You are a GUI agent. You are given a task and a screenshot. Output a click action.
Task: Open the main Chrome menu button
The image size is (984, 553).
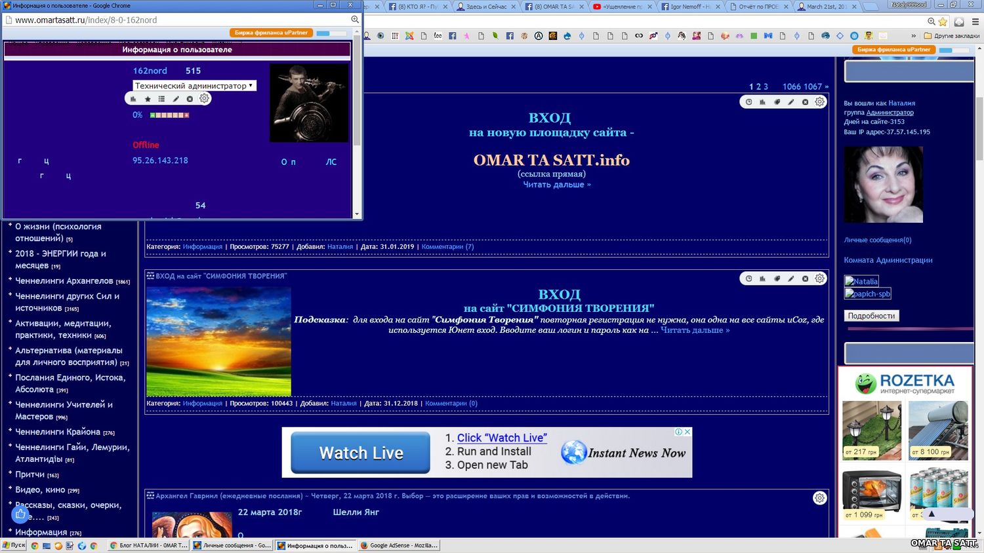pos(974,22)
